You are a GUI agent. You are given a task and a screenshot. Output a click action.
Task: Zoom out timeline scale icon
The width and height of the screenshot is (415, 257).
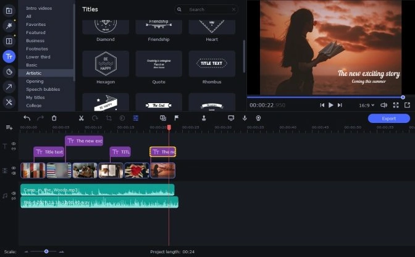pos(26,251)
